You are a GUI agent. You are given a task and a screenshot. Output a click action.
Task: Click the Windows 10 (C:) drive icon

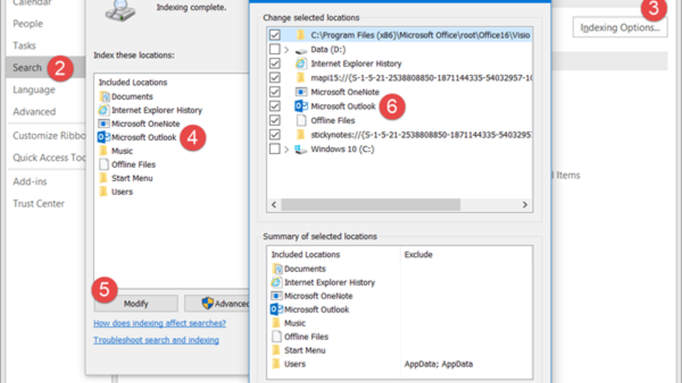[x=301, y=149]
